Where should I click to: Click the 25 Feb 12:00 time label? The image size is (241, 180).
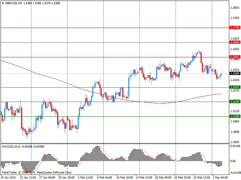tap(202, 178)
